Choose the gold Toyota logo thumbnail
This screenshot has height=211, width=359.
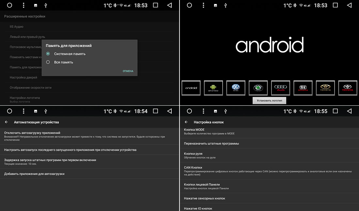[325, 88]
